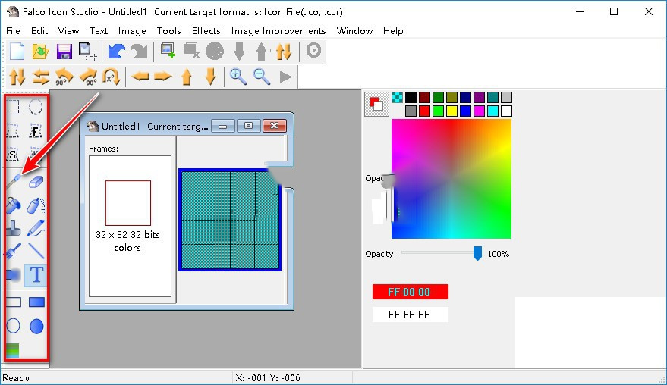Toggle the foreground/background color swap icon
This screenshot has width=667, height=385.
click(x=375, y=103)
